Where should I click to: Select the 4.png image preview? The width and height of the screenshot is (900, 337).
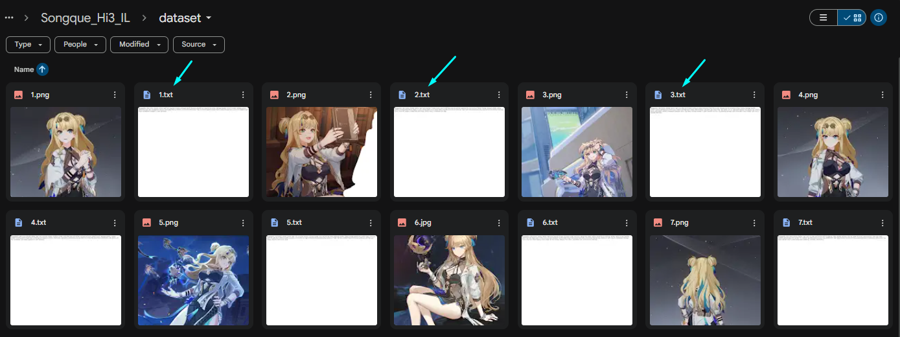pyautogui.click(x=833, y=152)
